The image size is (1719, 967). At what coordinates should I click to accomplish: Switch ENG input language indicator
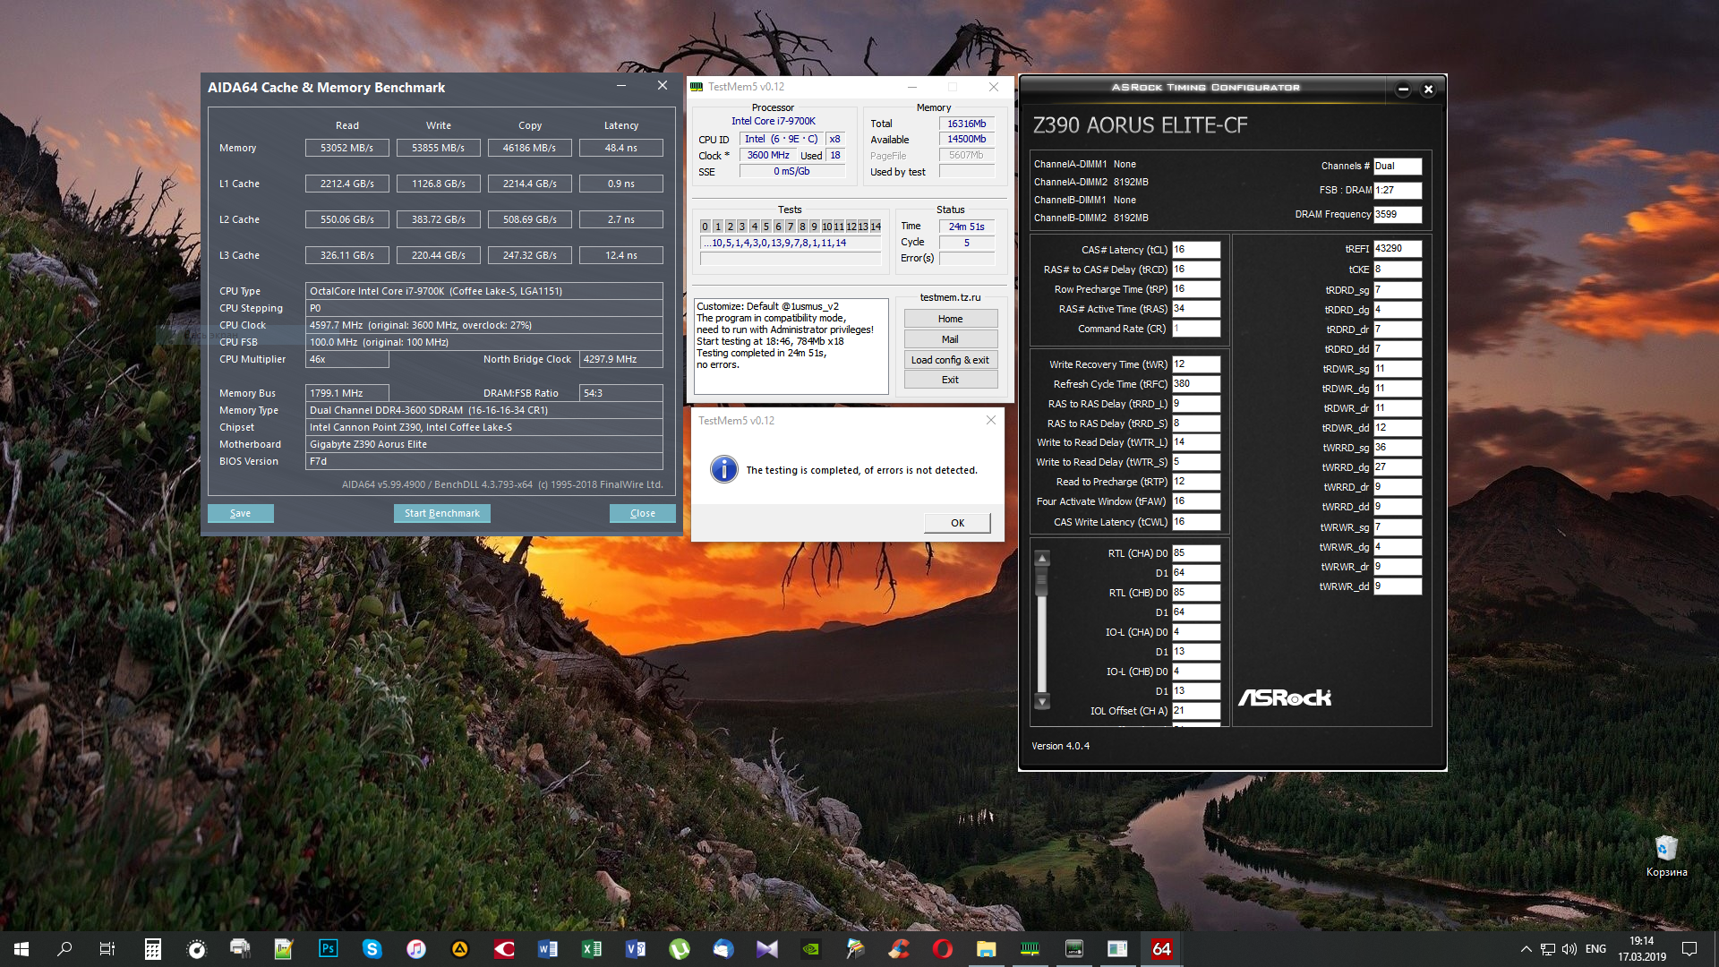point(1595,949)
